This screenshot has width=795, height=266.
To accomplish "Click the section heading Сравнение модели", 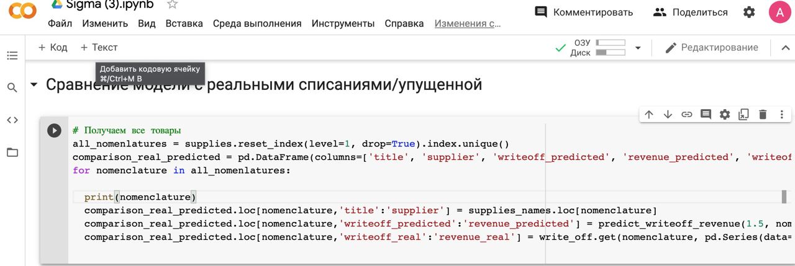I will click(x=264, y=85).
